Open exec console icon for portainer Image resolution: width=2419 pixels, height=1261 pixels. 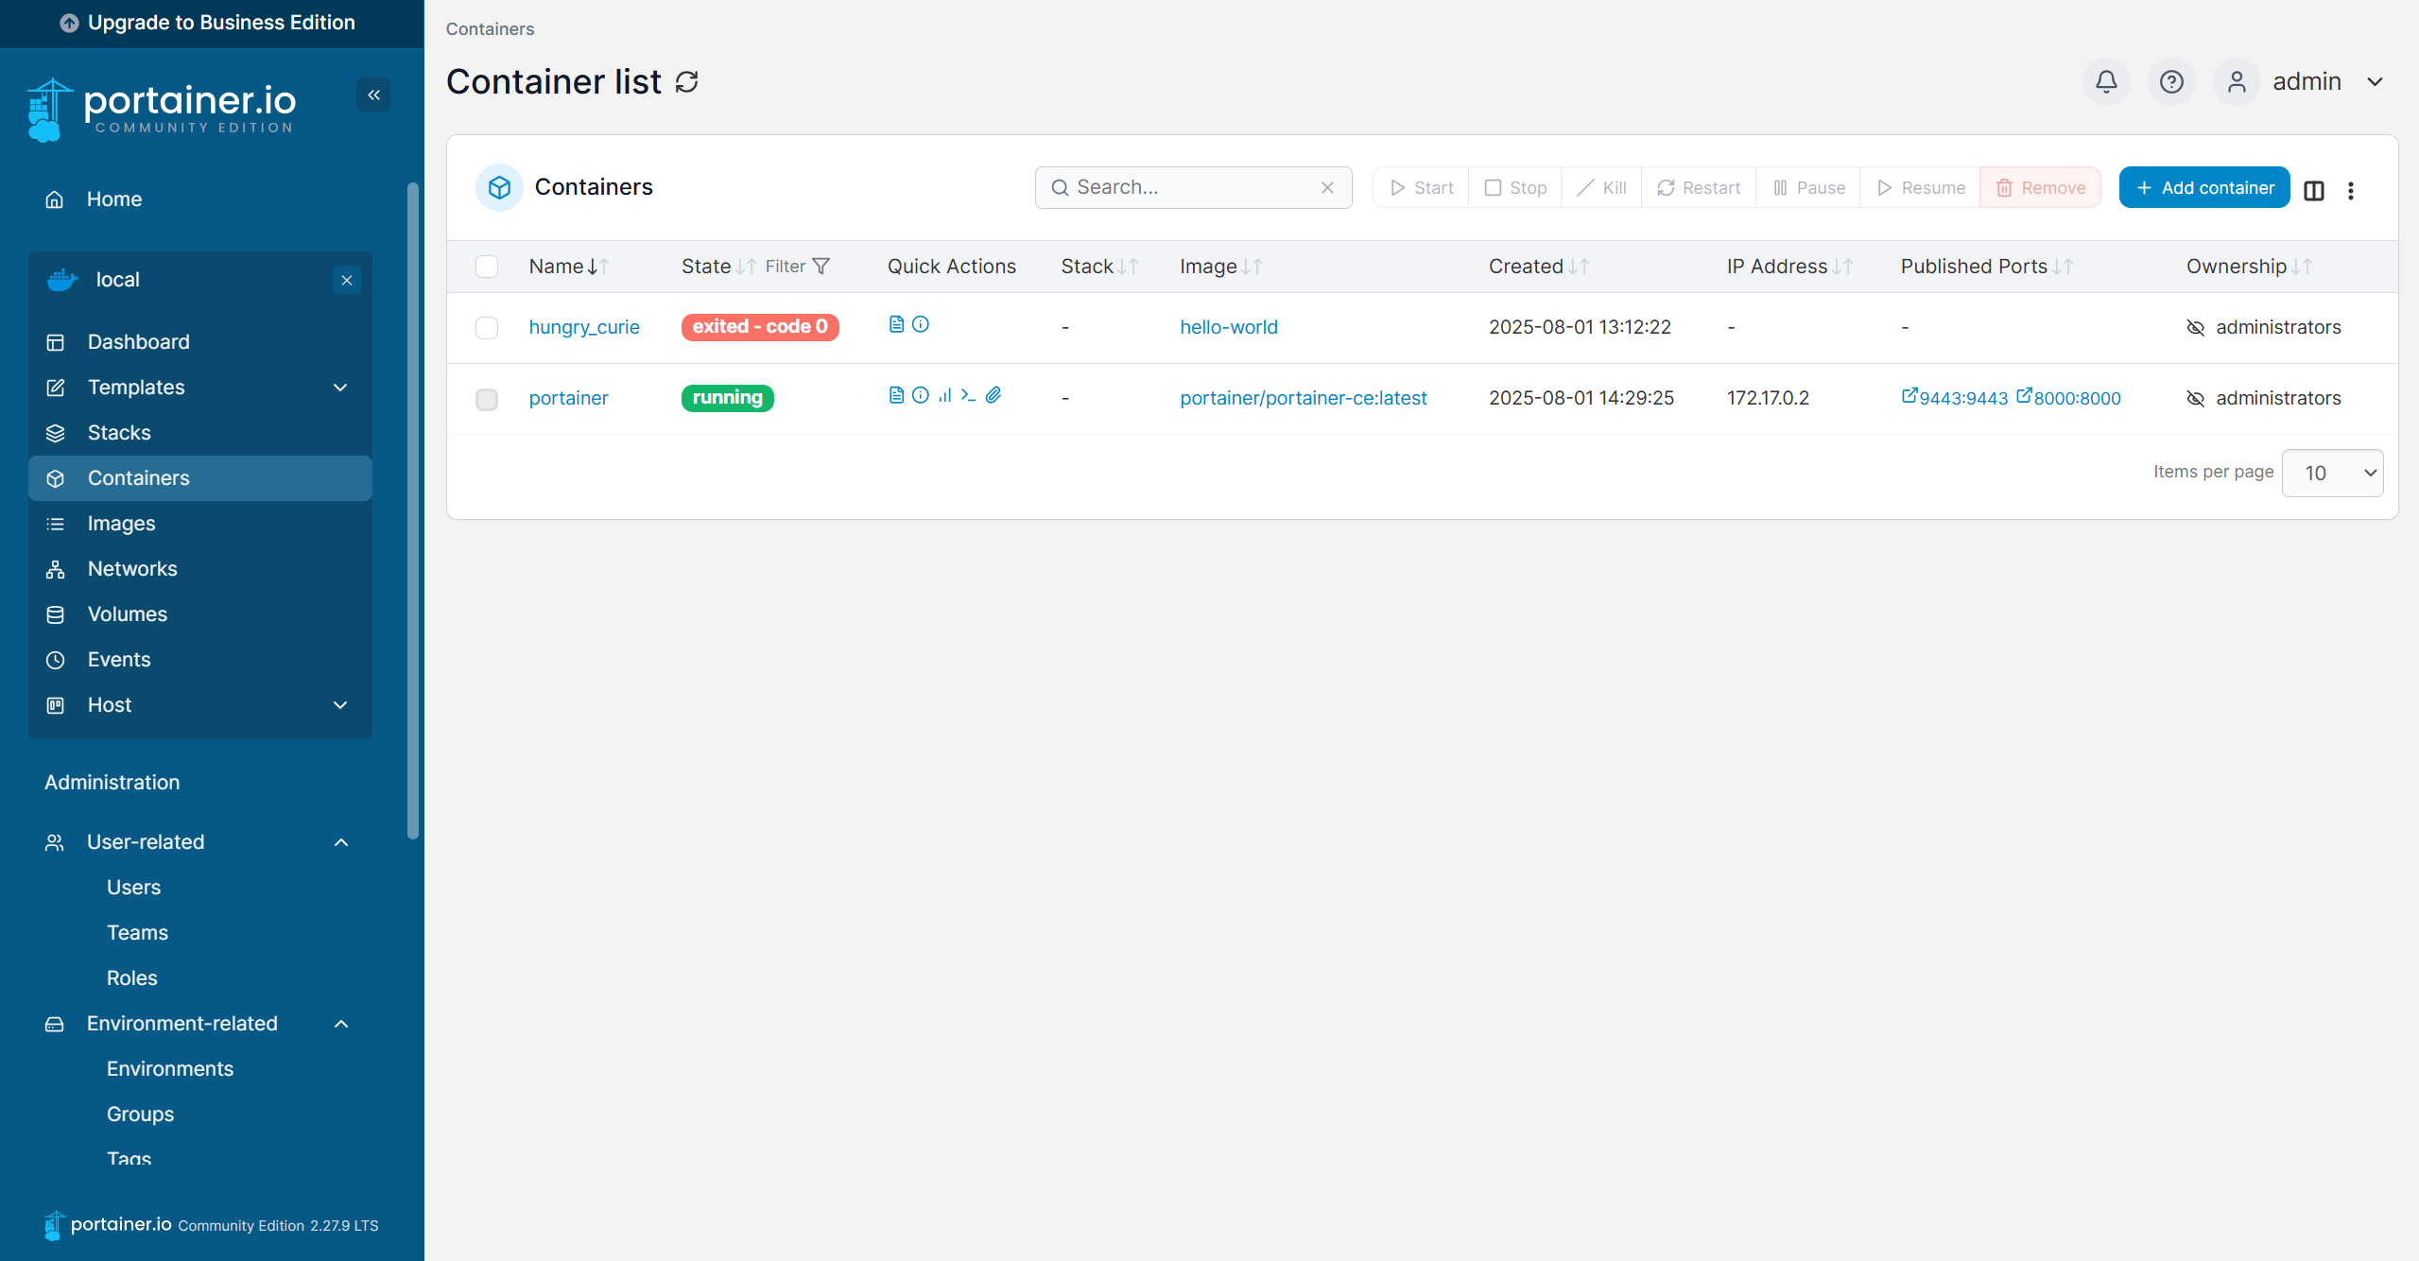click(968, 395)
